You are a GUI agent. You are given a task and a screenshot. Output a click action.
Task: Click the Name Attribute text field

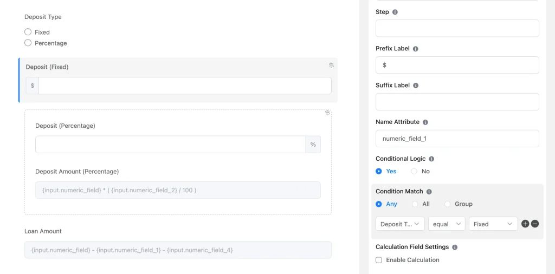pyautogui.click(x=457, y=139)
